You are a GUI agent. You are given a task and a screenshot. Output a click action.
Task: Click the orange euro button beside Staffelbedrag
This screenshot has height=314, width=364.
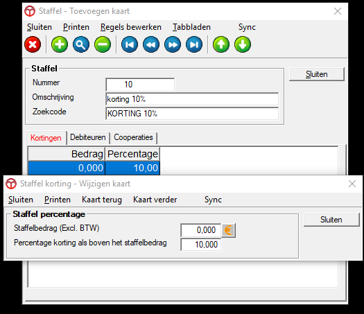pyautogui.click(x=228, y=230)
